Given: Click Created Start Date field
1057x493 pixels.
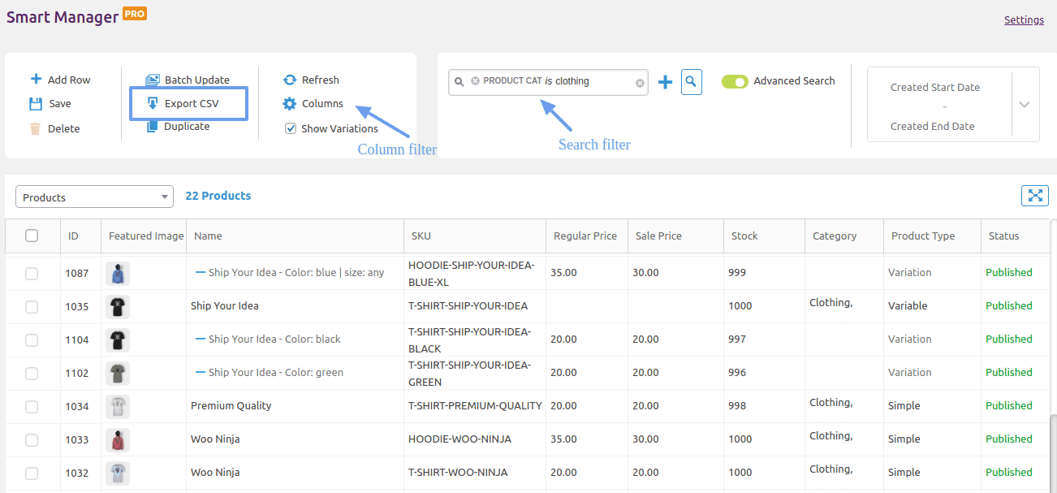Looking at the screenshot, I should click(934, 87).
